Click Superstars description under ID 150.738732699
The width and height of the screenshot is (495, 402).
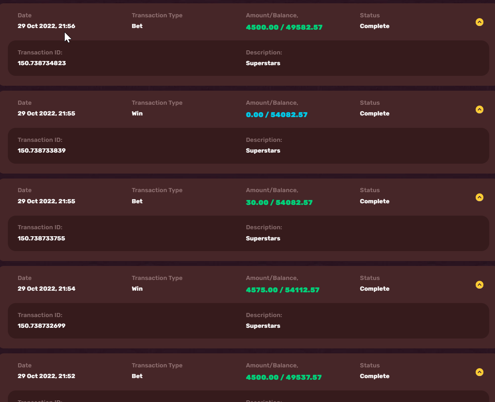263,326
